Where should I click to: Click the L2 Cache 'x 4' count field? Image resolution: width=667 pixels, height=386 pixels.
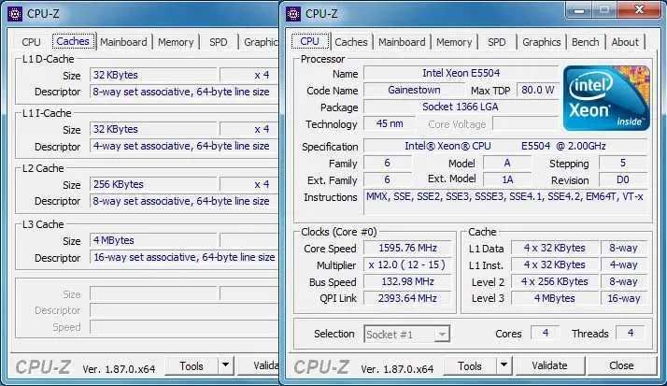pyautogui.click(x=249, y=184)
